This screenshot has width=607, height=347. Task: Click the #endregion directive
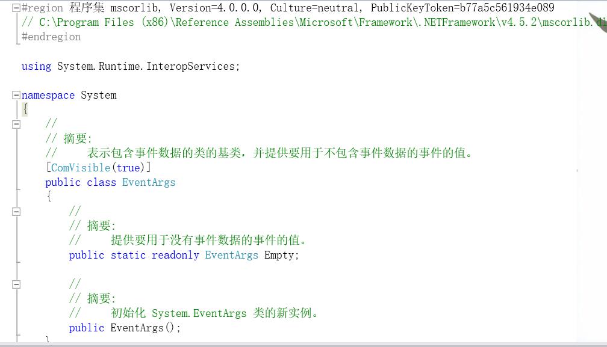tap(51, 37)
